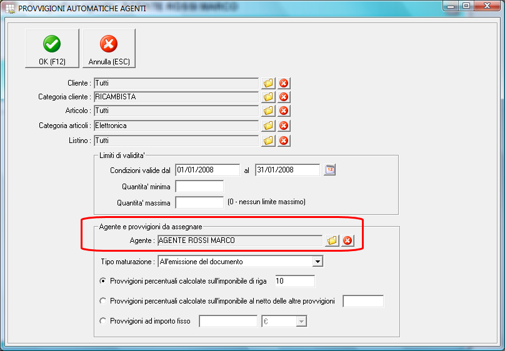Clear the Categoria articoli Elettronica value

(x=284, y=126)
